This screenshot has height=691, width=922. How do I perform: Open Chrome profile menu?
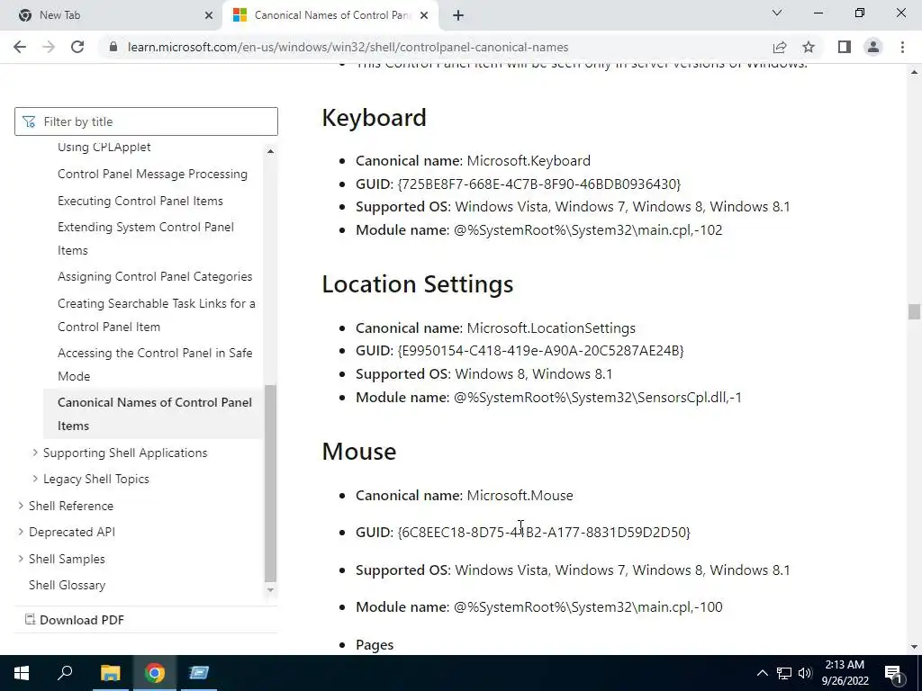click(873, 47)
